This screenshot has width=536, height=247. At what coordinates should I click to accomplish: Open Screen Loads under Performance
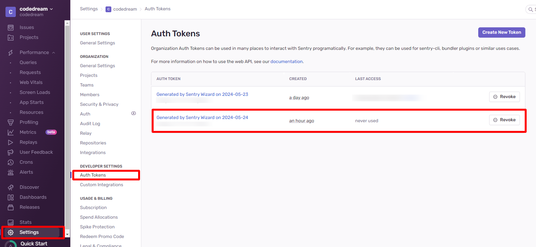click(x=35, y=92)
